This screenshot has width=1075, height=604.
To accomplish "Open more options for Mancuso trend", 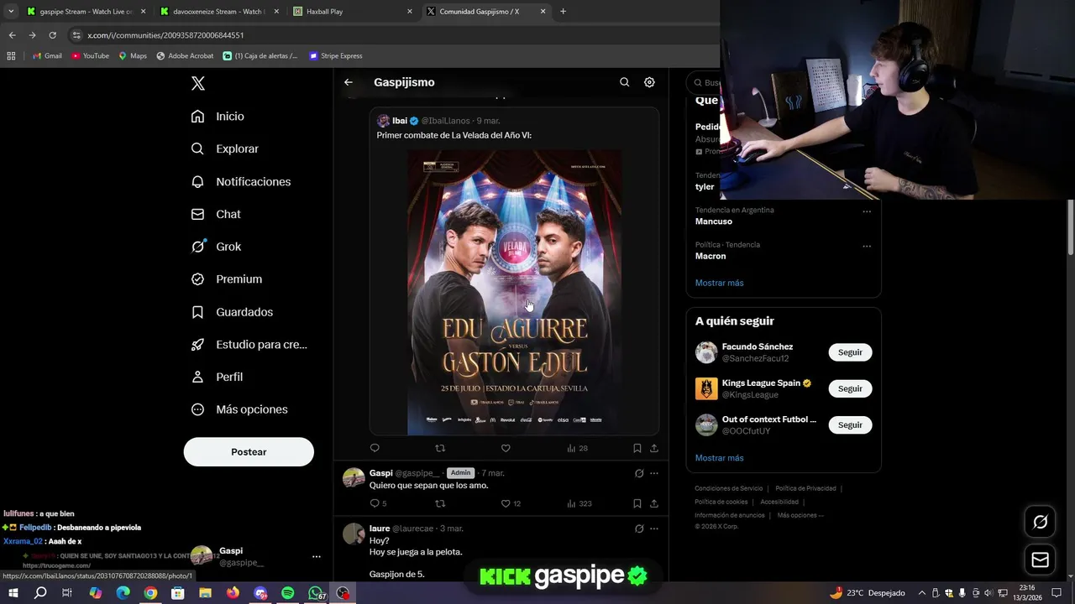I will (867, 211).
